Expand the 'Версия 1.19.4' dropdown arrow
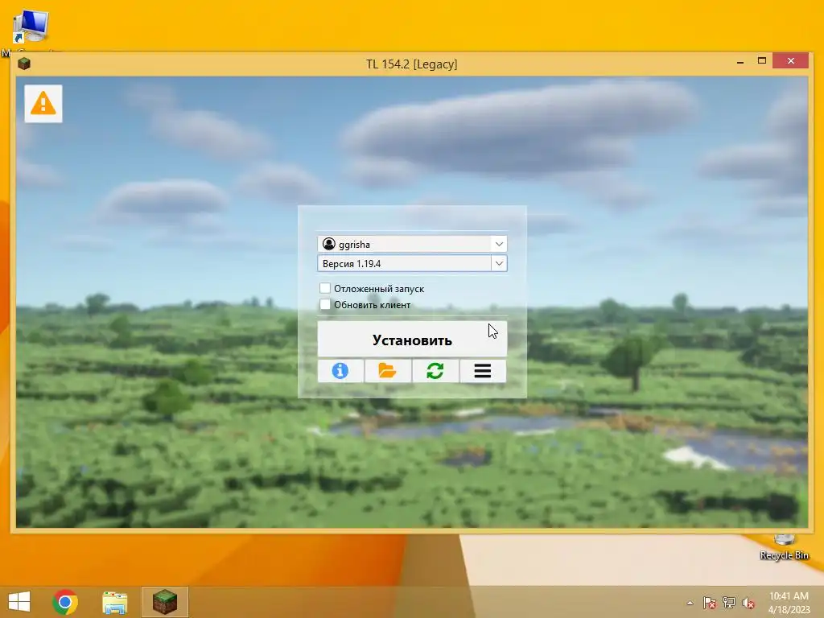824x618 pixels. 499,263
